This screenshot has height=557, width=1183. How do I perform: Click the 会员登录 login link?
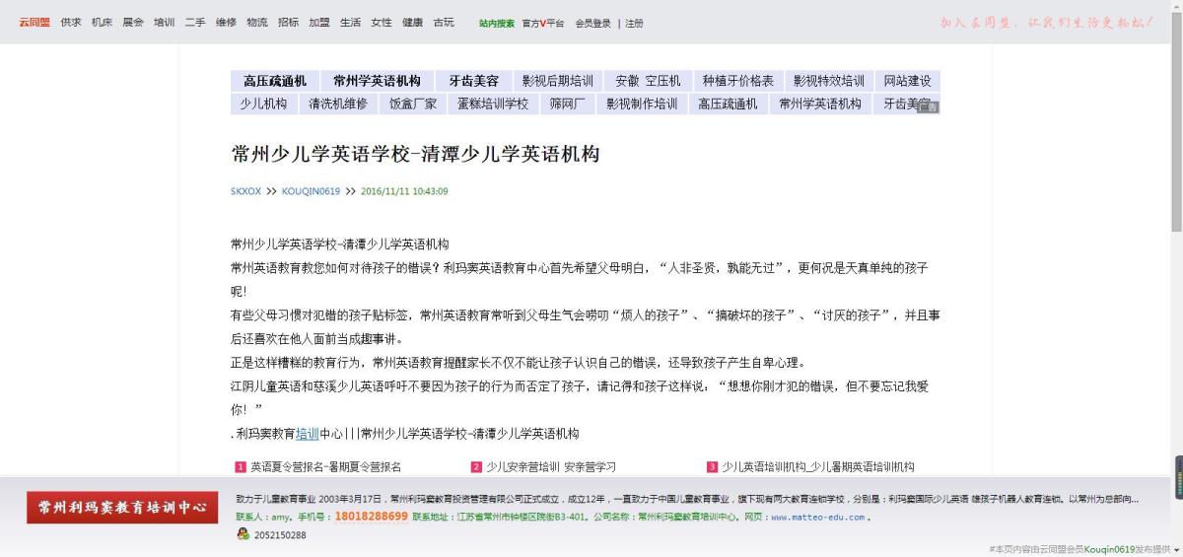593,24
